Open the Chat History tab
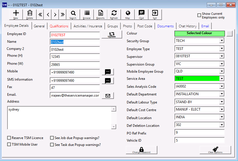The width and height of the screenshot is (238, 161). (x=187, y=26)
